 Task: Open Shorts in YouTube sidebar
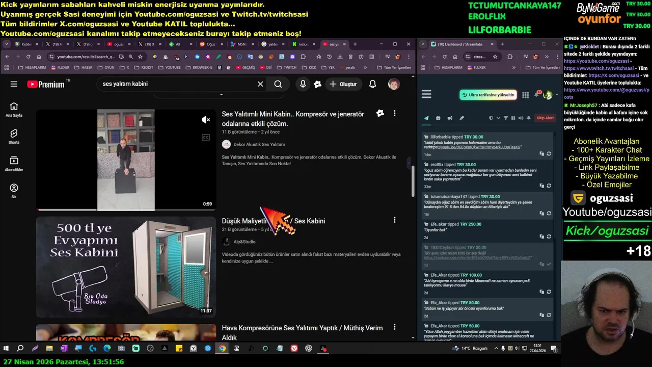(14, 136)
